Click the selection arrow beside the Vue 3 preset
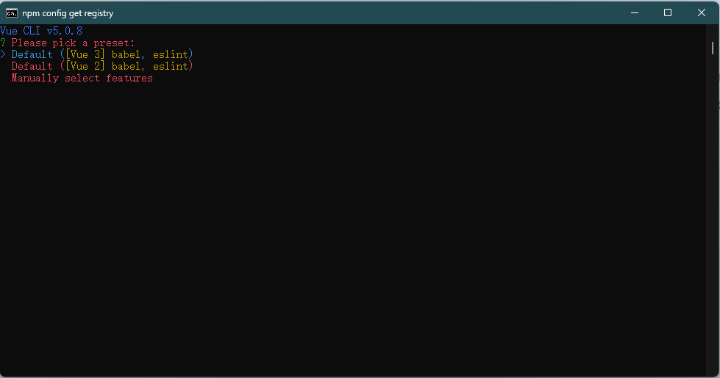 [x=3, y=54]
